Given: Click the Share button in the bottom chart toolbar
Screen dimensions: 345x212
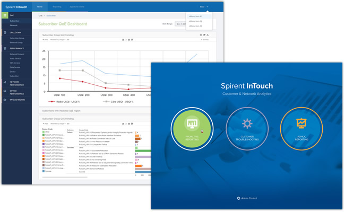Looking at the screenshot, I should (x=45, y=123).
